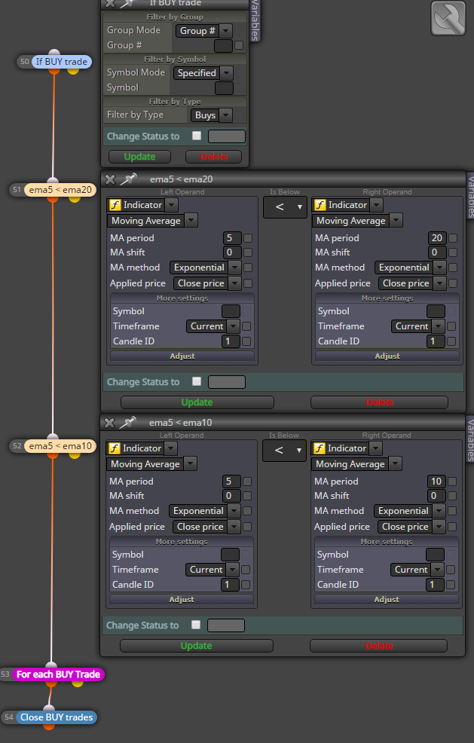
Task: Click Delete in ema5 < ema10 panel
Action: [x=379, y=646]
